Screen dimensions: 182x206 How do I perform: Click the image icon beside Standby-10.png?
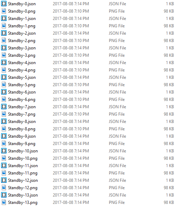tap(4, 158)
